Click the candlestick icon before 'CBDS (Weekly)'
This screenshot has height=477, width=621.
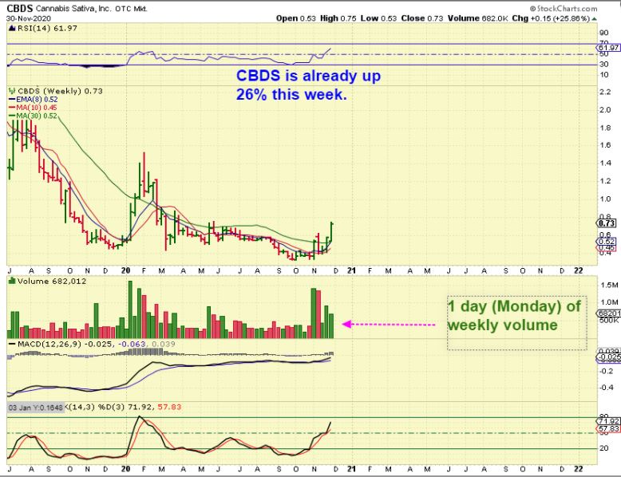point(12,91)
